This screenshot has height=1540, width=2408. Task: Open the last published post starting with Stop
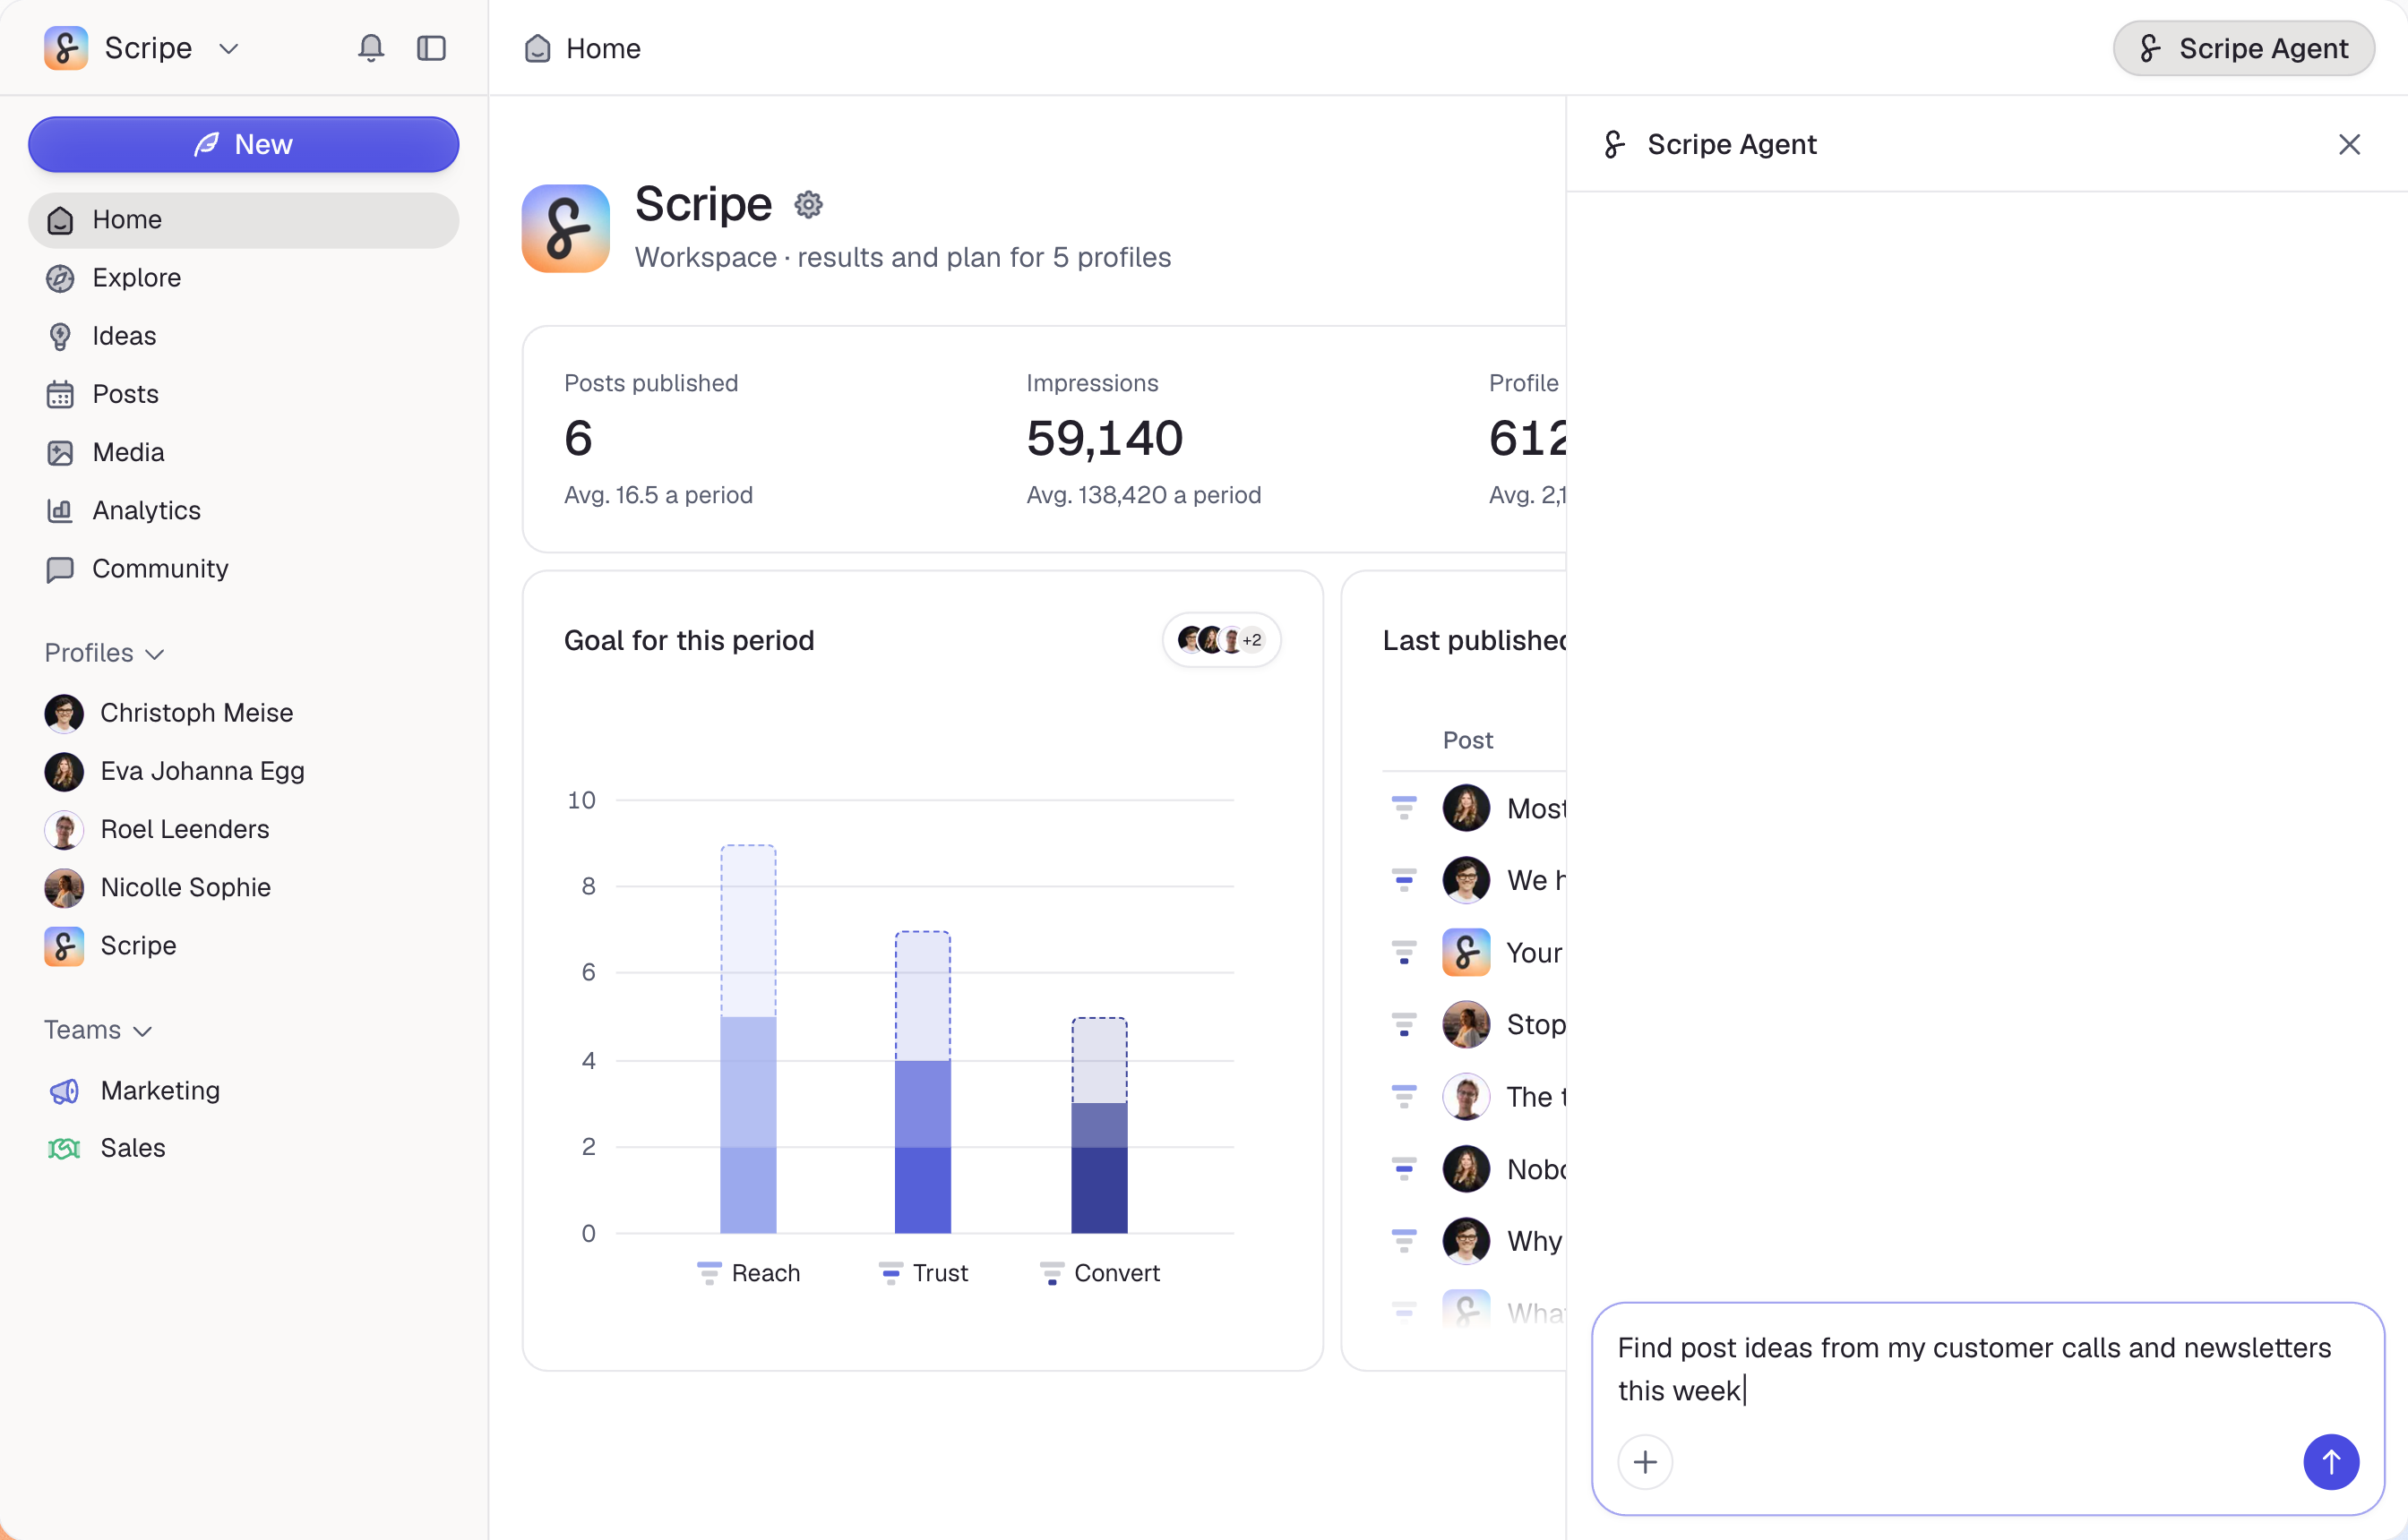tap(1535, 1025)
